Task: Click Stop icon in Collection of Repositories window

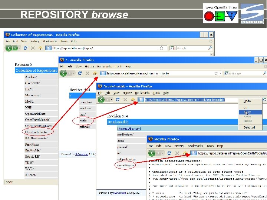Action: coord(33,48)
